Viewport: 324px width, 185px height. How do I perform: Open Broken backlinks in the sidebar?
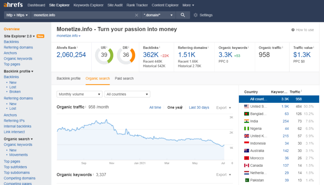point(15,92)
